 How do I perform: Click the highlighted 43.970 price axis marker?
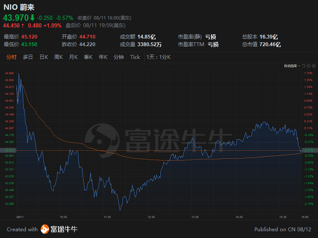coord(8,150)
